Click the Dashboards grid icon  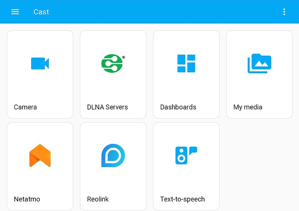pyautogui.click(x=186, y=63)
